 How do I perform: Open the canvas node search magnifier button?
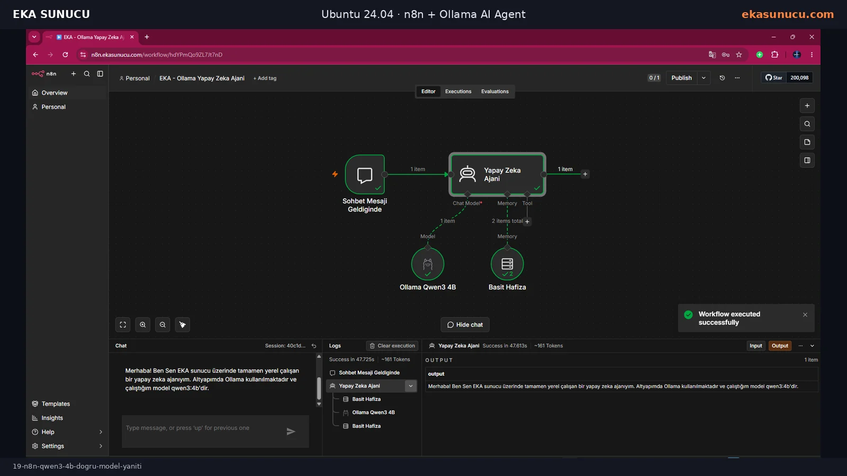point(807,124)
